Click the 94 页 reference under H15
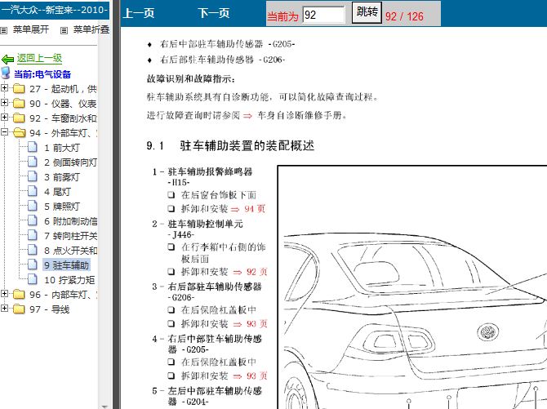 pyautogui.click(x=255, y=209)
